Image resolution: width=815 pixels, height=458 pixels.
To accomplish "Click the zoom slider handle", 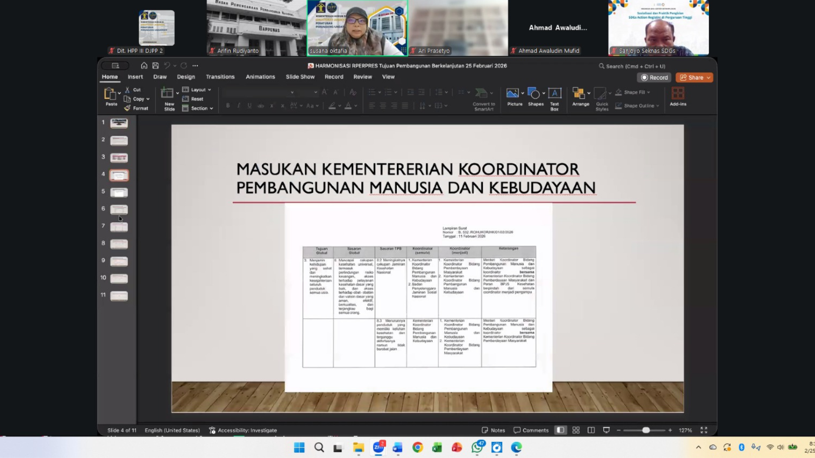I will click(x=646, y=430).
